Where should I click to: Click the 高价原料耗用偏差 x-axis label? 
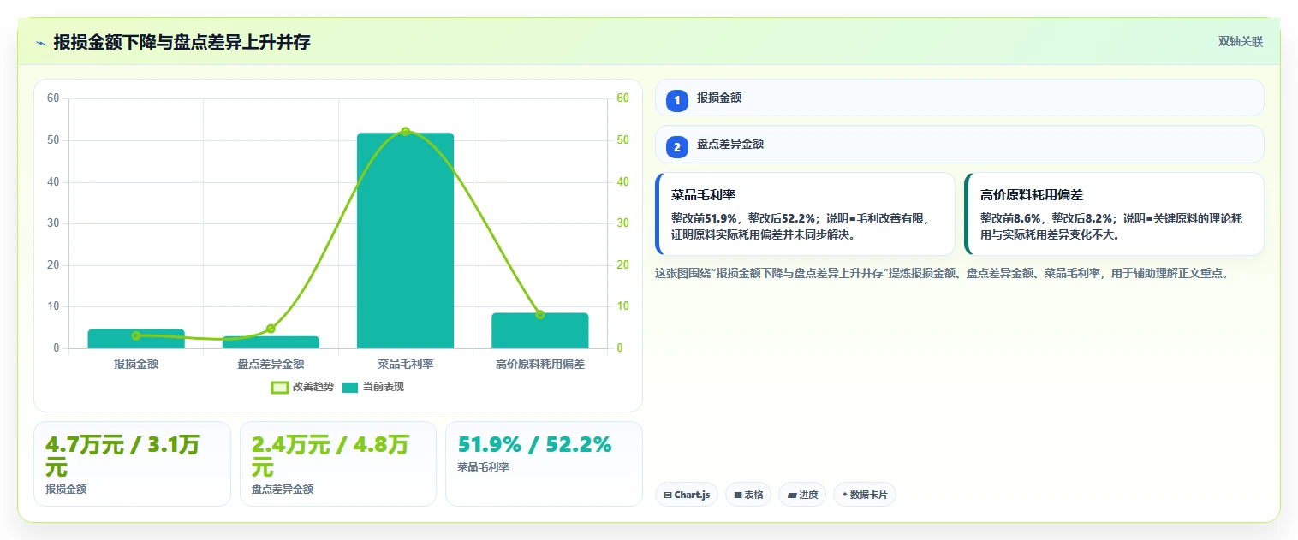click(x=540, y=364)
